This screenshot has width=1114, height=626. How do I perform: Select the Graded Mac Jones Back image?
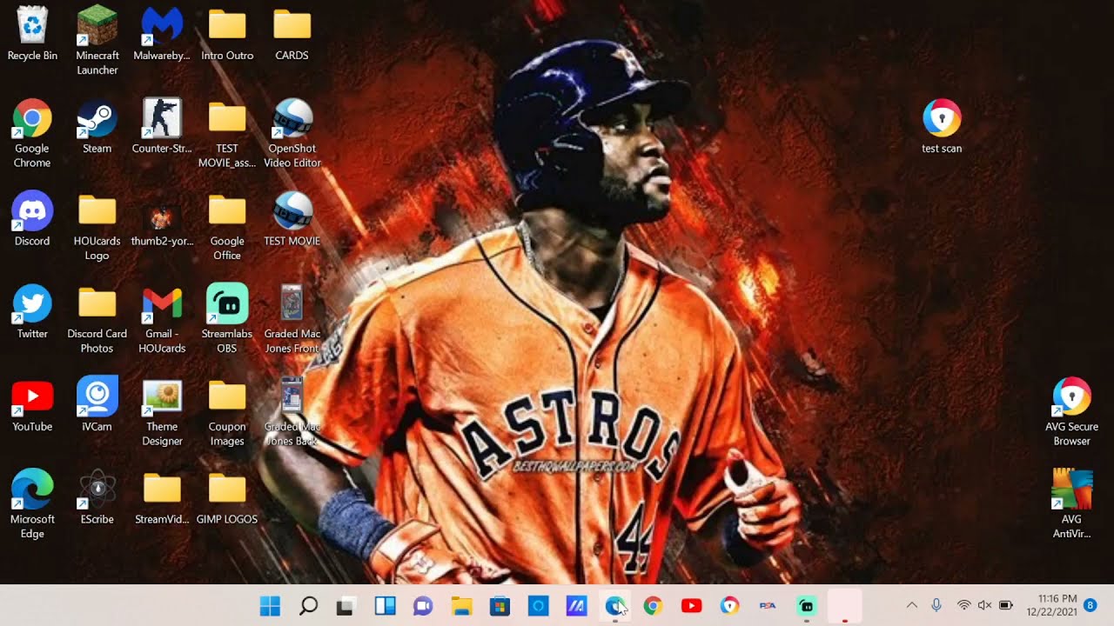292,412
